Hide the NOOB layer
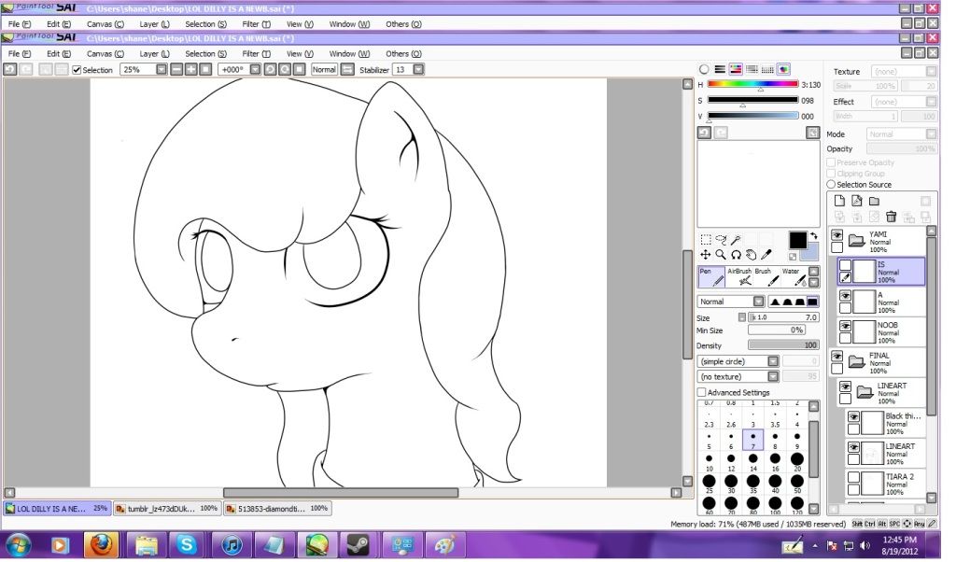The width and height of the screenshot is (956, 562). coord(845,326)
